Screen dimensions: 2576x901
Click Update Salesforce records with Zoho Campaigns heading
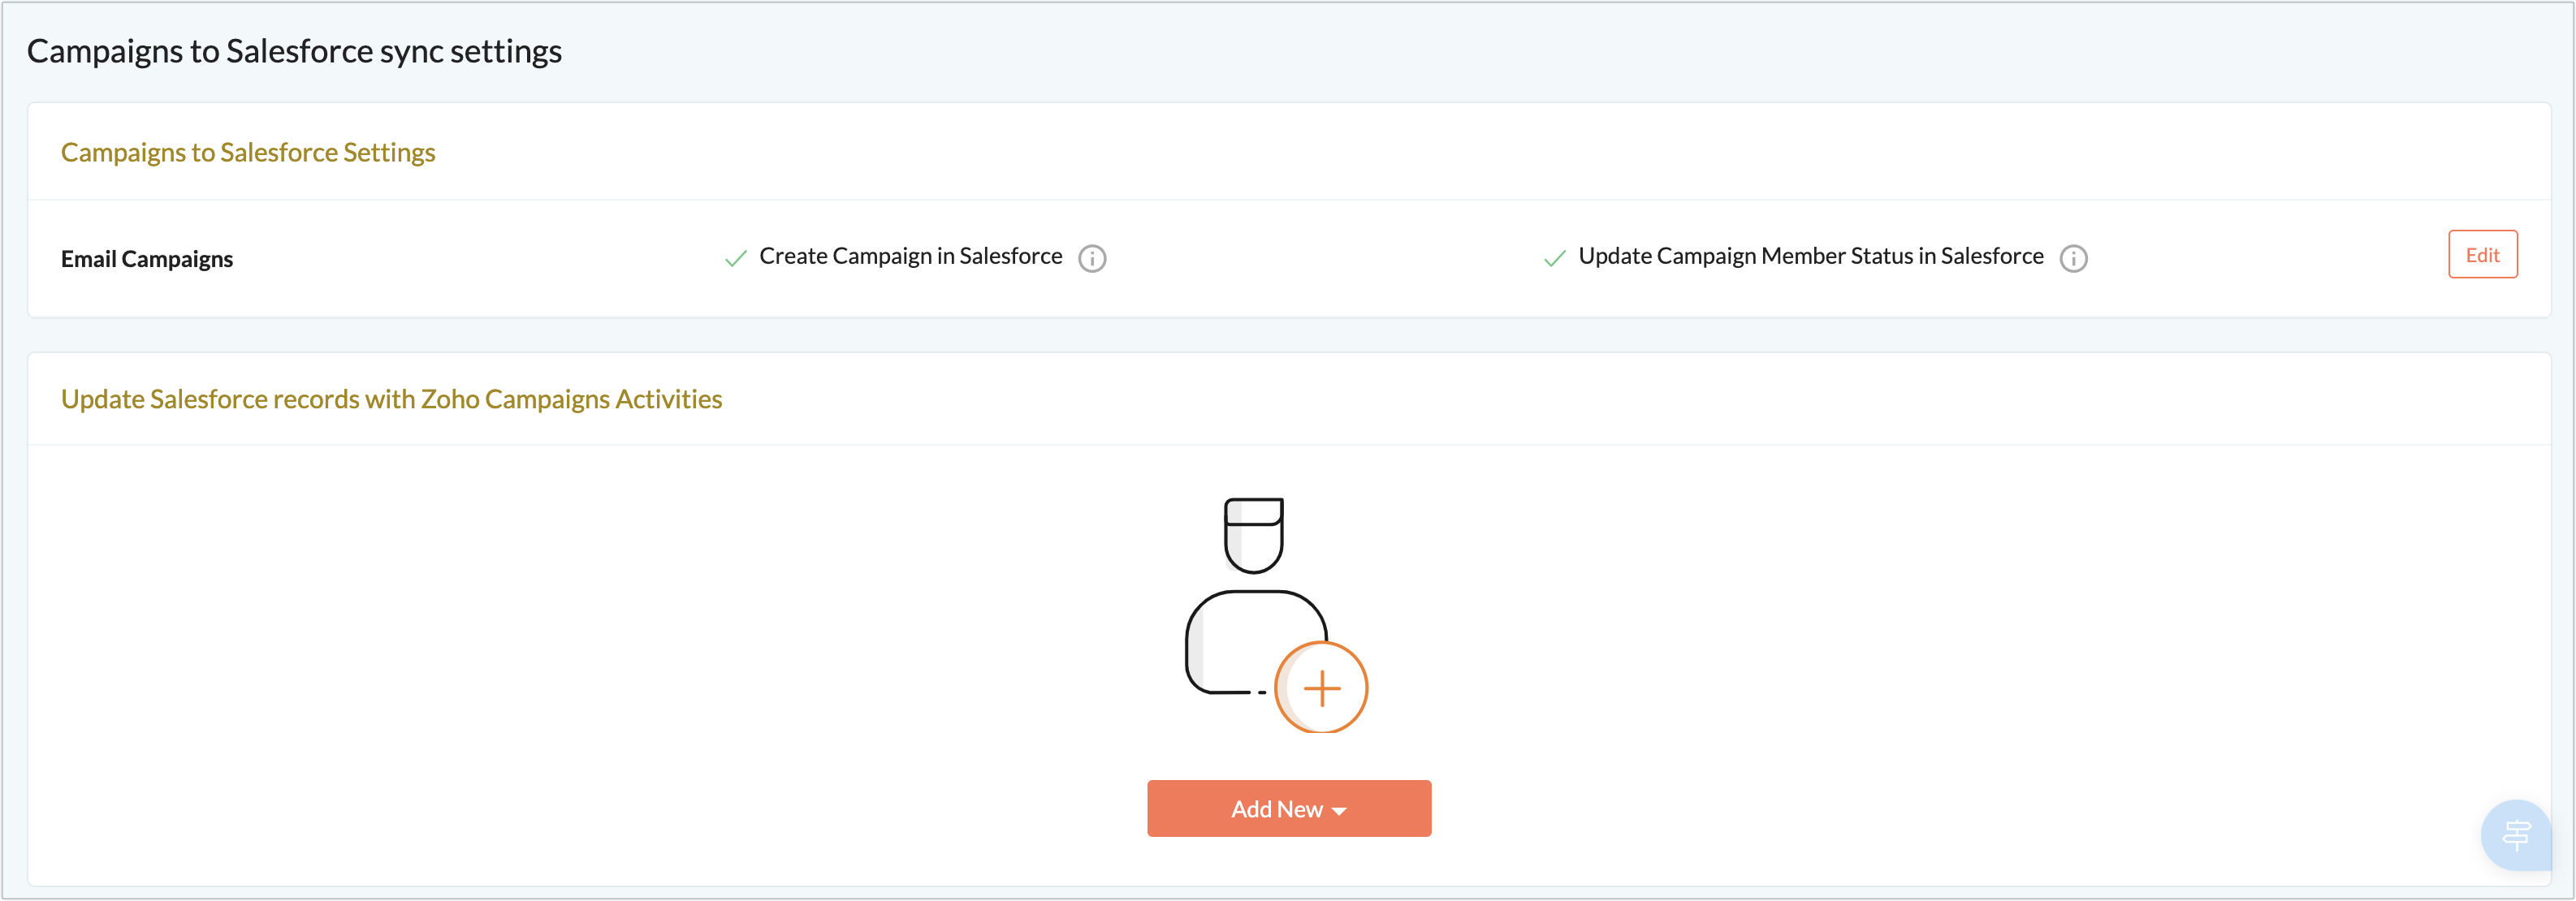[391, 399]
